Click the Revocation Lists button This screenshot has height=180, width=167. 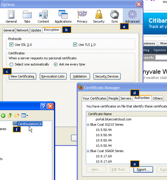coord(53,76)
